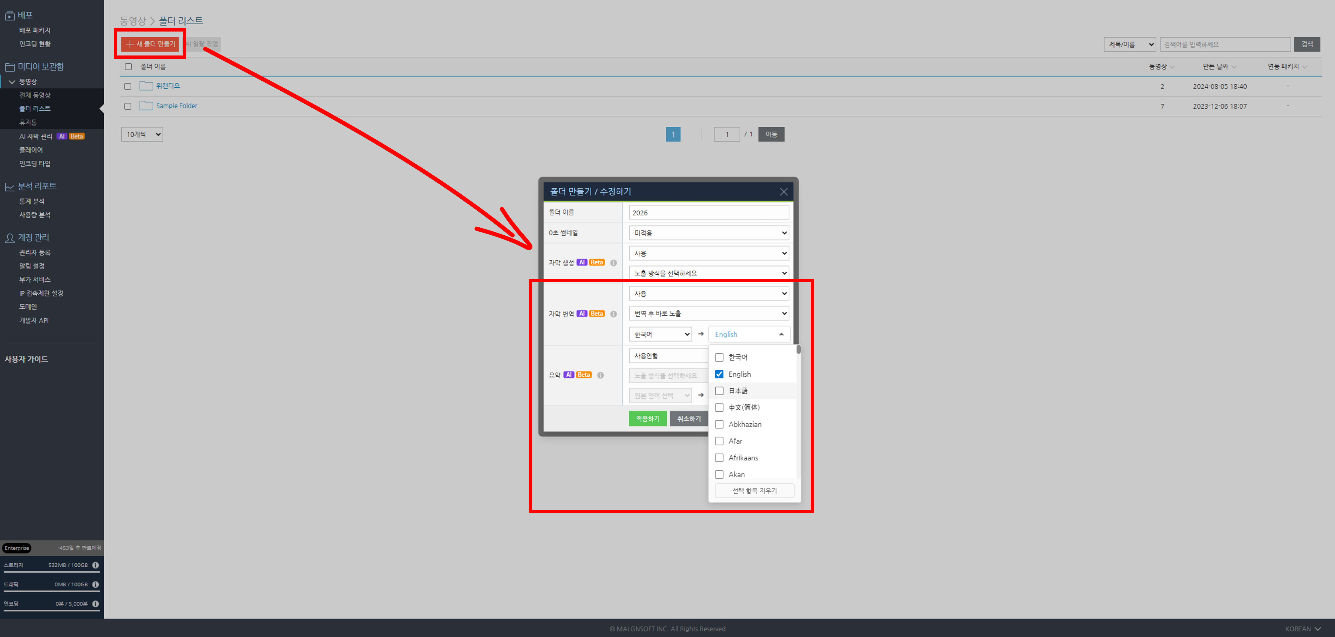Click info icon next to 요약 label
The width and height of the screenshot is (1335, 637).
(x=600, y=375)
